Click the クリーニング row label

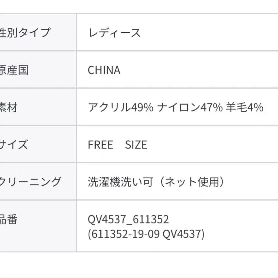pos(31,182)
